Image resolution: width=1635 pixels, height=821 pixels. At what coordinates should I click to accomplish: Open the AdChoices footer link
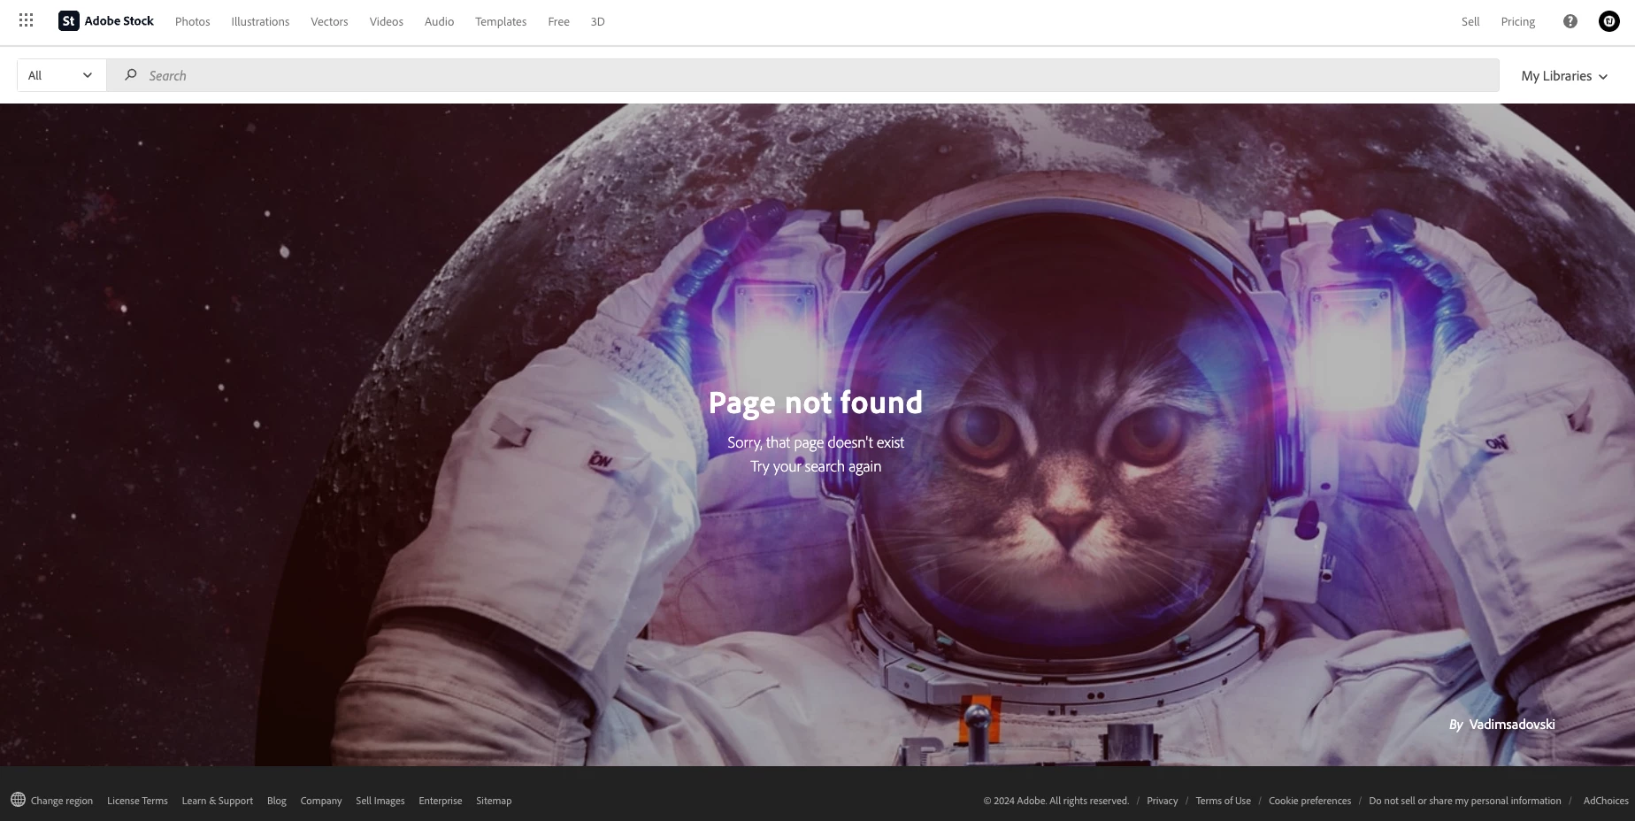[x=1606, y=801]
